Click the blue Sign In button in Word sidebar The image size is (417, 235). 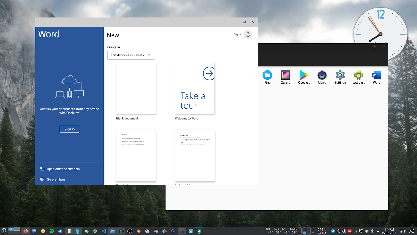pyautogui.click(x=69, y=129)
